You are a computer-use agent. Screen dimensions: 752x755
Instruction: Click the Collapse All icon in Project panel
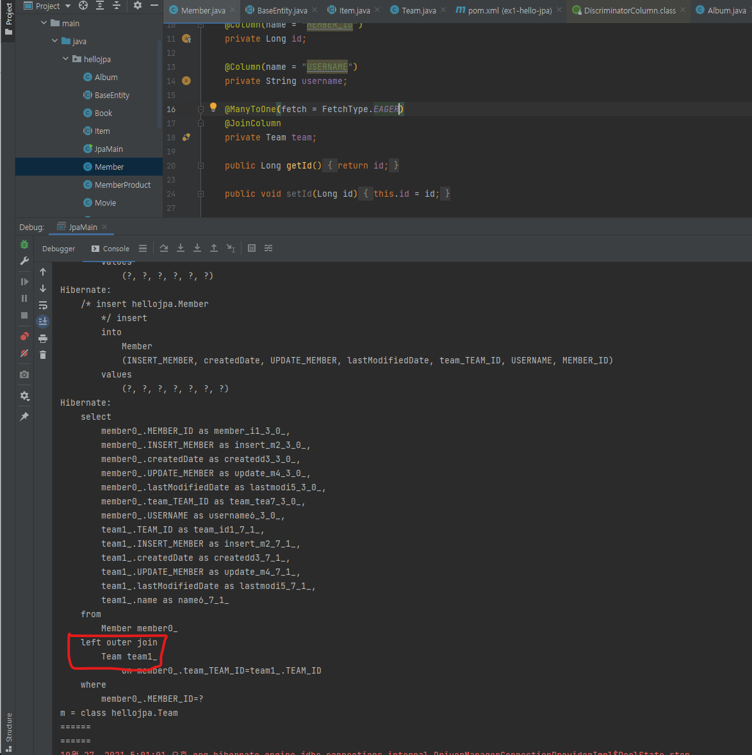coord(117,5)
